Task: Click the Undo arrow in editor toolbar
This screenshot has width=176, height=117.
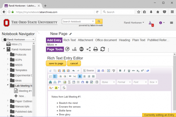Action: (74, 71)
